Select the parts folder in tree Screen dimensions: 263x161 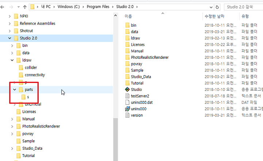29,90
